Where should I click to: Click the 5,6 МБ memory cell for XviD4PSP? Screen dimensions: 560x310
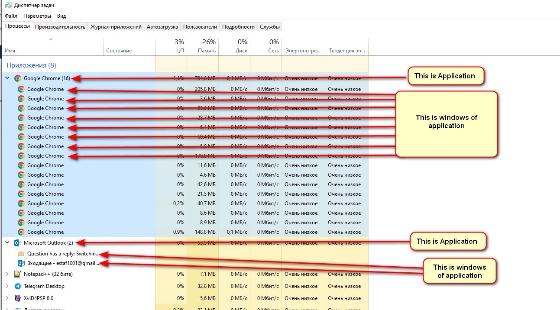[x=203, y=298]
